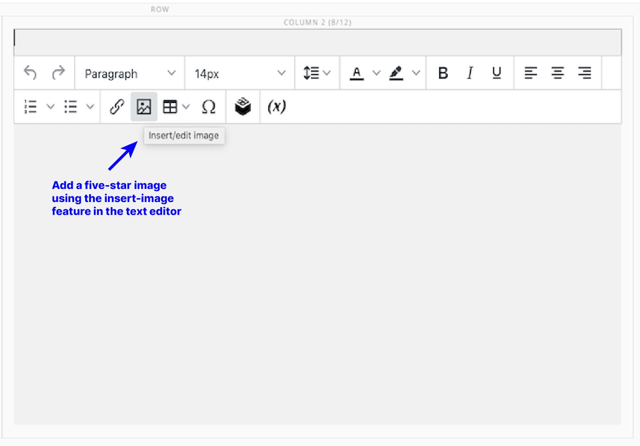Viewport: 640px width, 446px height.
Task: Click the insert table icon
Action: tap(170, 107)
